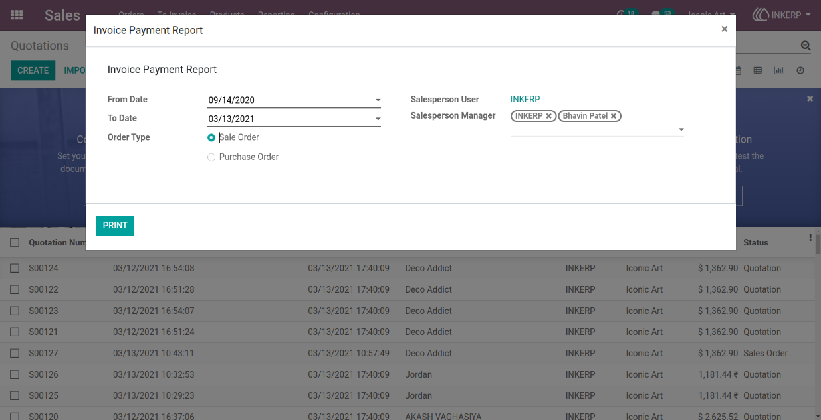Switch to graph chart view

778,70
